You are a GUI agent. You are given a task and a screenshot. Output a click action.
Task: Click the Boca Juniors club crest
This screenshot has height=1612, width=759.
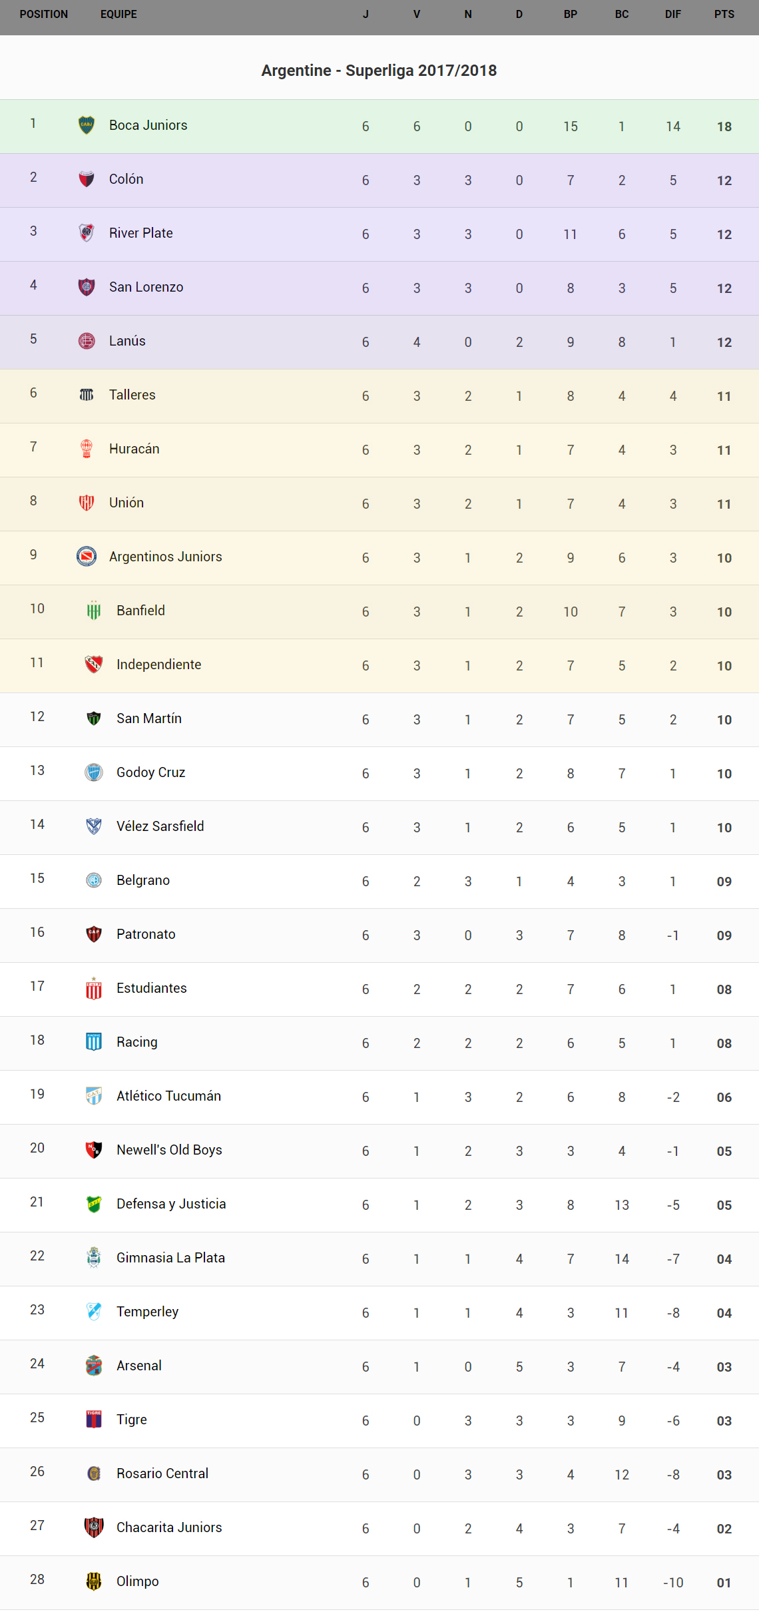pos(87,125)
